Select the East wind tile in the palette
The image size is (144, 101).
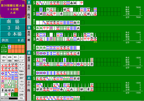[3, 90]
